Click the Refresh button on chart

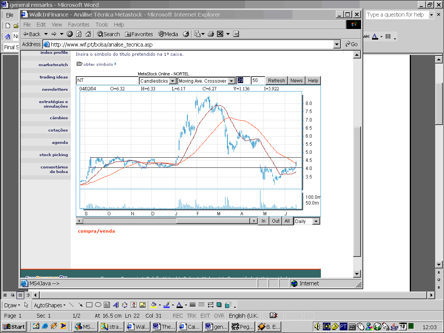coord(276,81)
